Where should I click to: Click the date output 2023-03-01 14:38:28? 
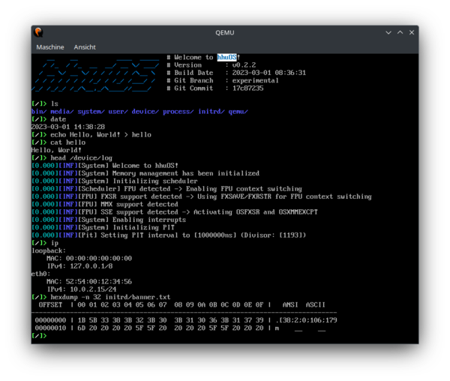68,127
